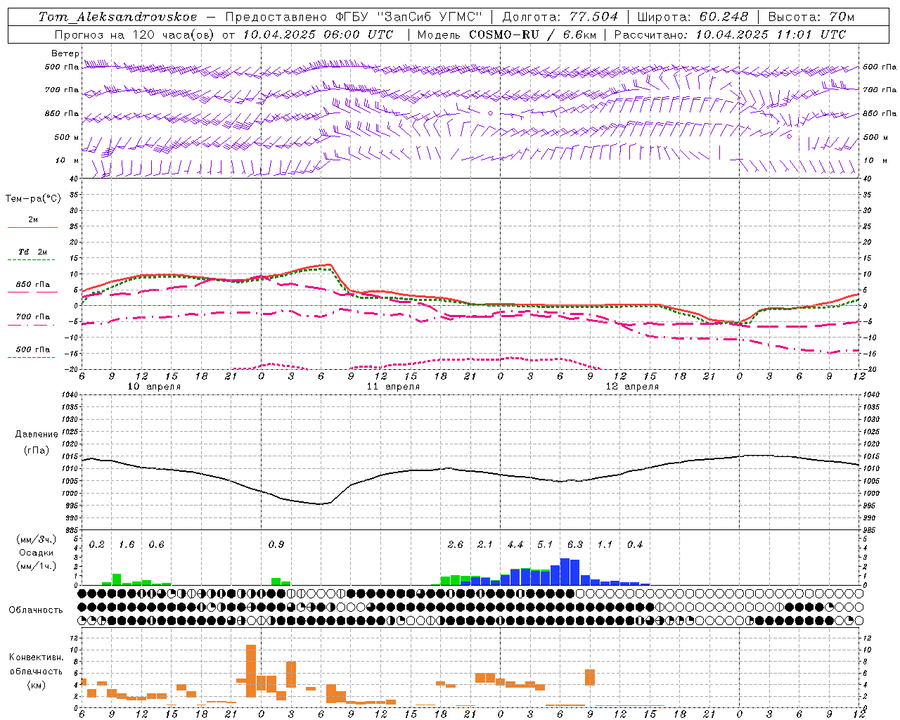900x720 pixels.
Task: Click the Прогноз на 120 часа(ов) text
Action: click(x=135, y=34)
